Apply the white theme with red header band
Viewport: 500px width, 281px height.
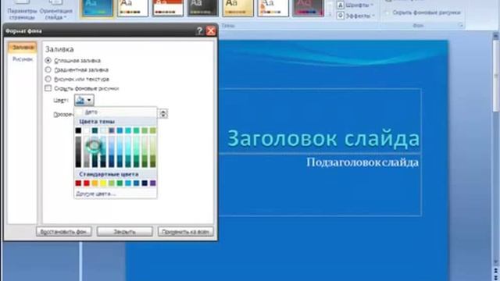point(168,8)
